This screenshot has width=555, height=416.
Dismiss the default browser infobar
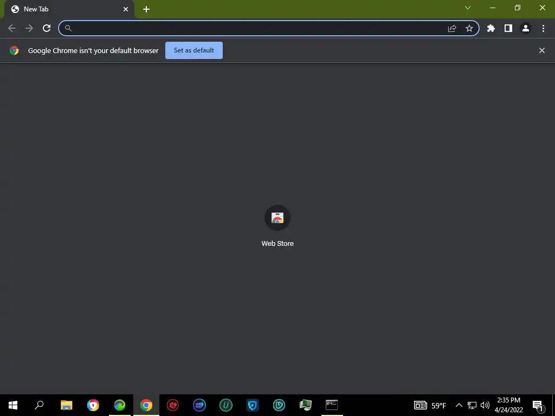click(x=542, y=50)
